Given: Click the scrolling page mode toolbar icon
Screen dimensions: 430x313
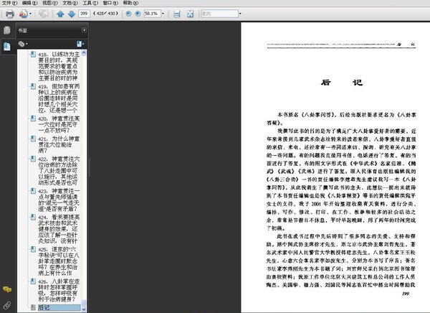Looking at the screenshot, I should point(177,14).
